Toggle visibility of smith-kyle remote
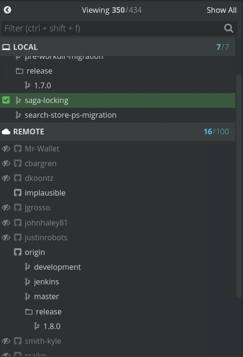 click(6, 341)
